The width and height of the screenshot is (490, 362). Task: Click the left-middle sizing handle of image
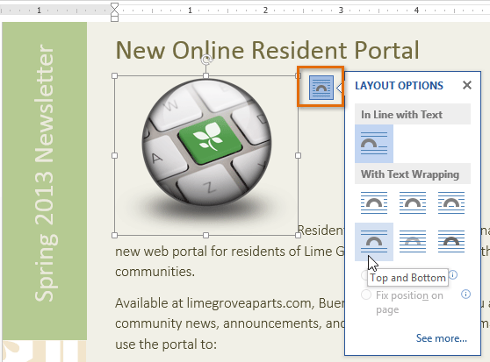coord(115,155)
